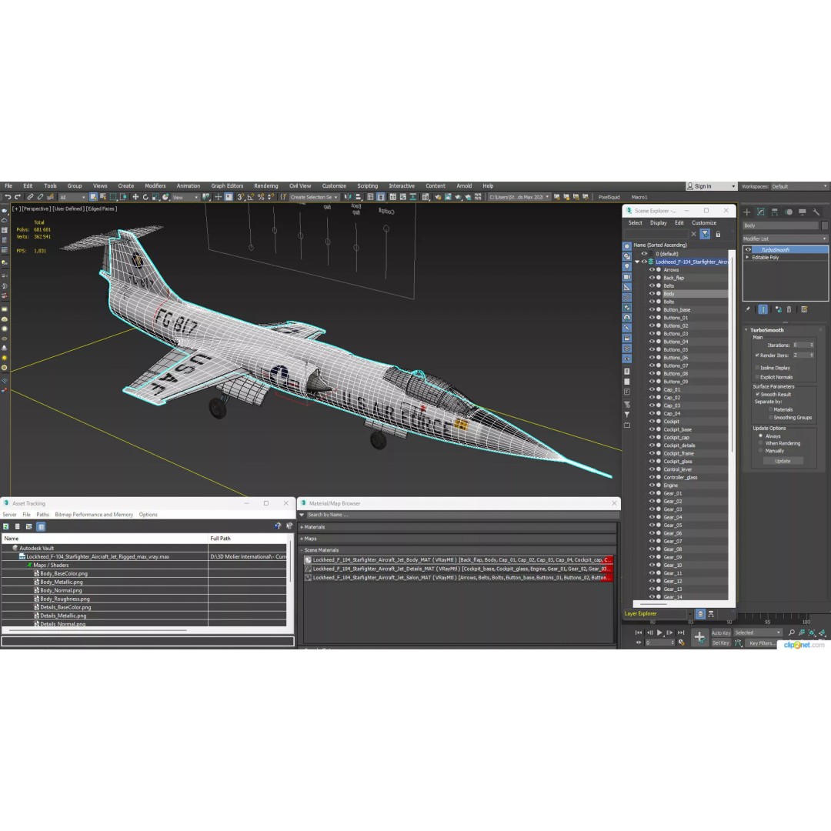Toggle the Percent Snap tool
The width and height of the screenshot is (831, 831).
[x=261, y=197]
